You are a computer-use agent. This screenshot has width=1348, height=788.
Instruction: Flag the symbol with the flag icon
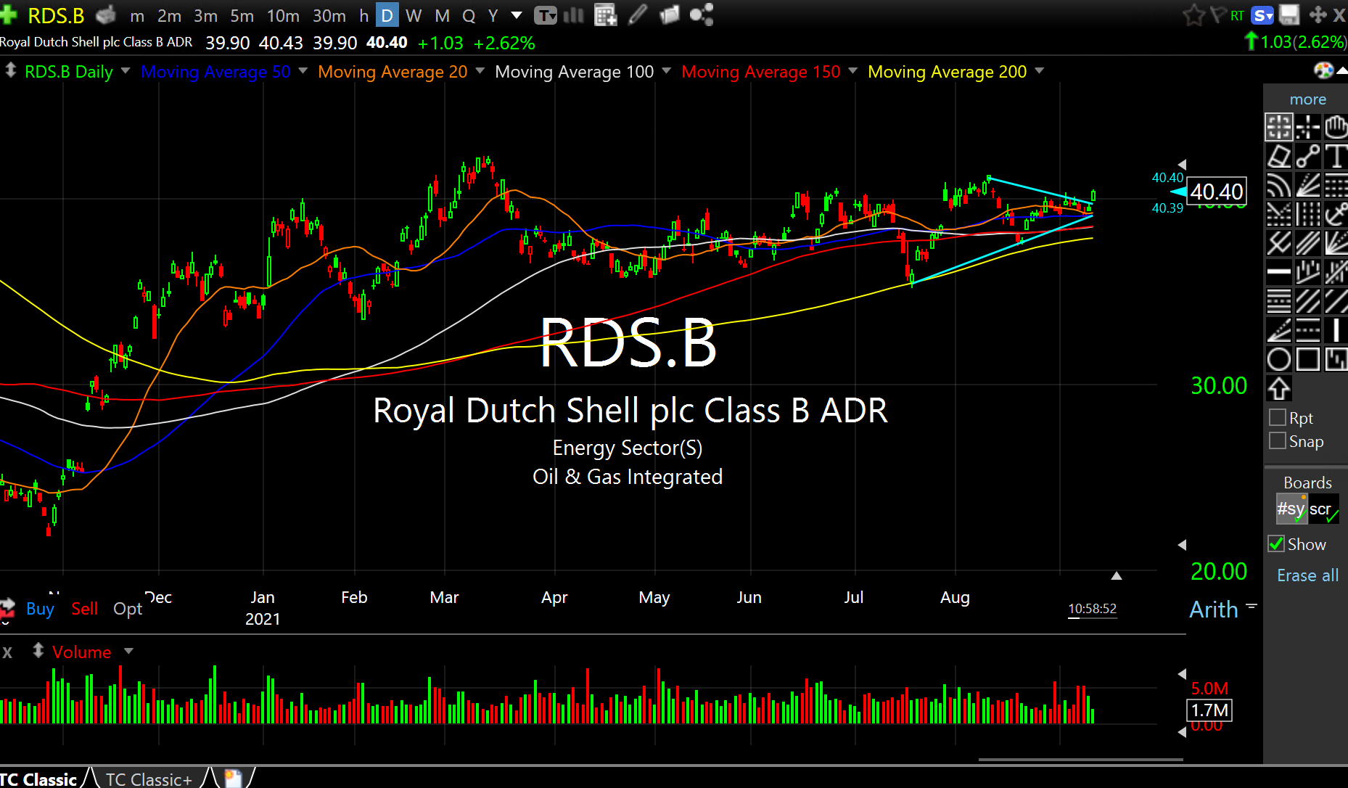pos(1218,15)
